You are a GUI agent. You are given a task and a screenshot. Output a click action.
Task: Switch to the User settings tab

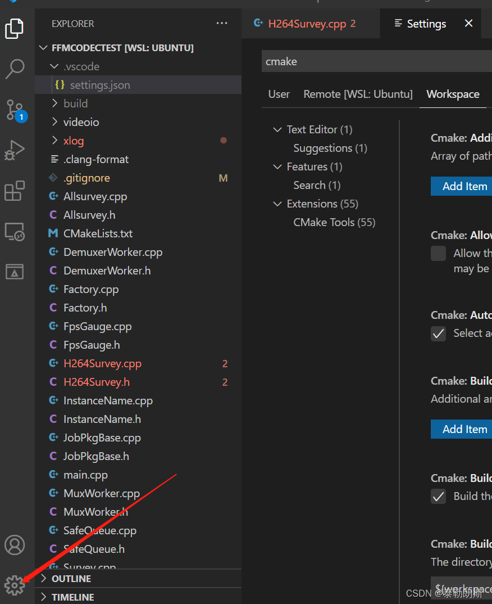click(279, 94)
